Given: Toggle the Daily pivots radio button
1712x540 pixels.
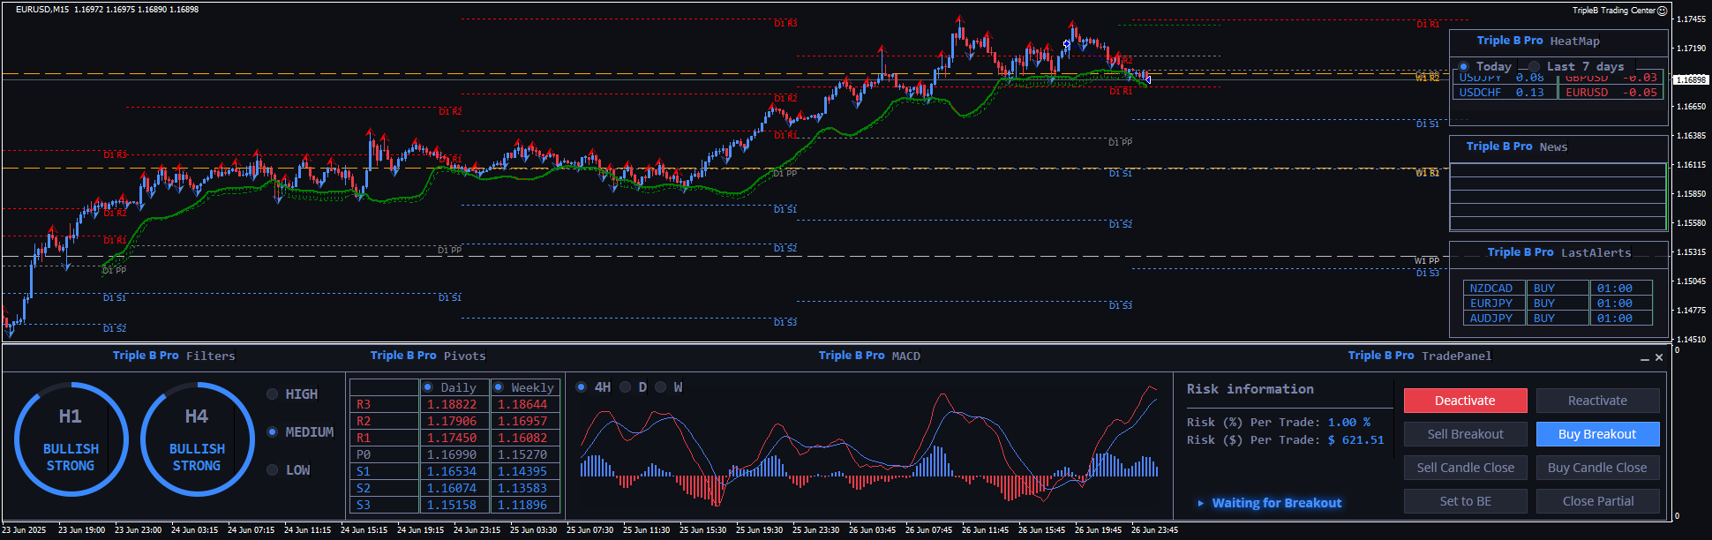Looking at the screenshot, I should (428, 387).
